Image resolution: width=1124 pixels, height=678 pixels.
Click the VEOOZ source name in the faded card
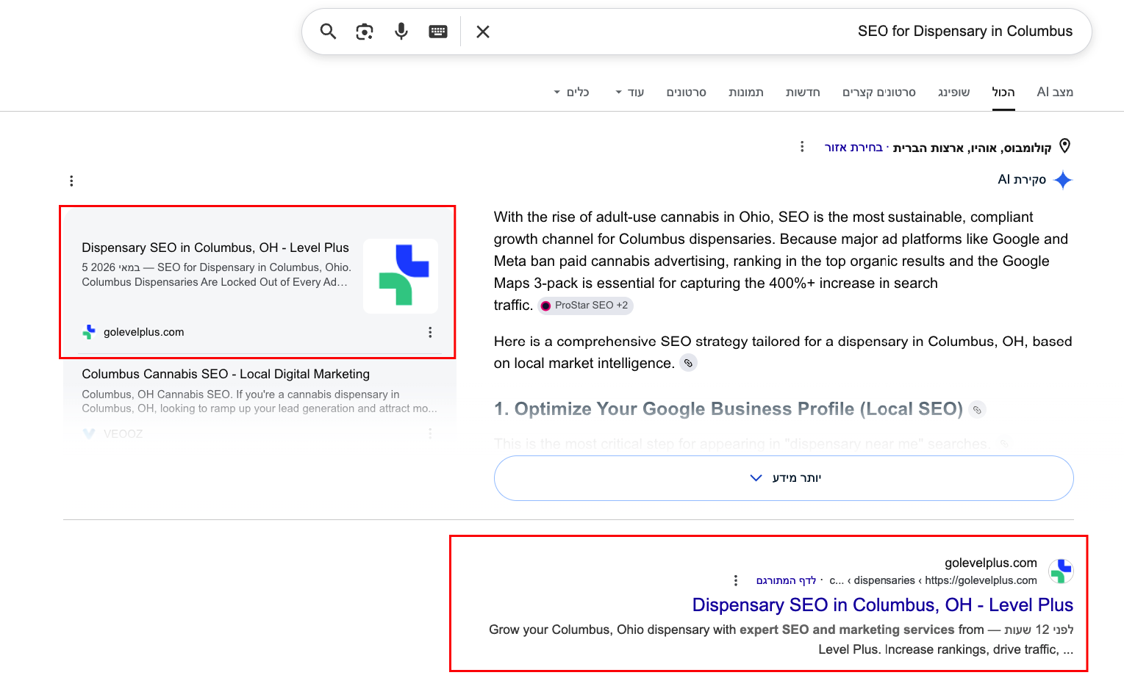point(124,433)
